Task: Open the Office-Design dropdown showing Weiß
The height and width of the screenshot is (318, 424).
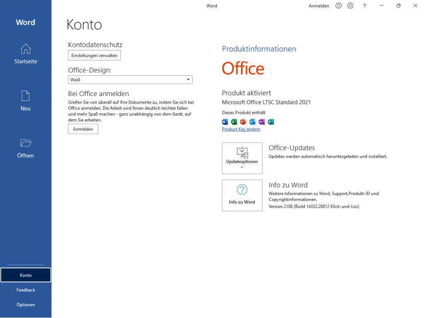Action: click(130, 79)
